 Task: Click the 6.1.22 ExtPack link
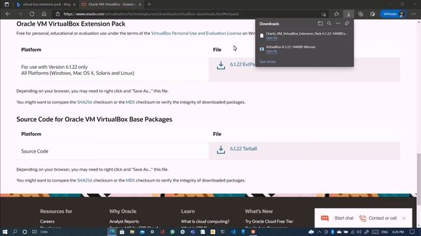click(243, 64)
